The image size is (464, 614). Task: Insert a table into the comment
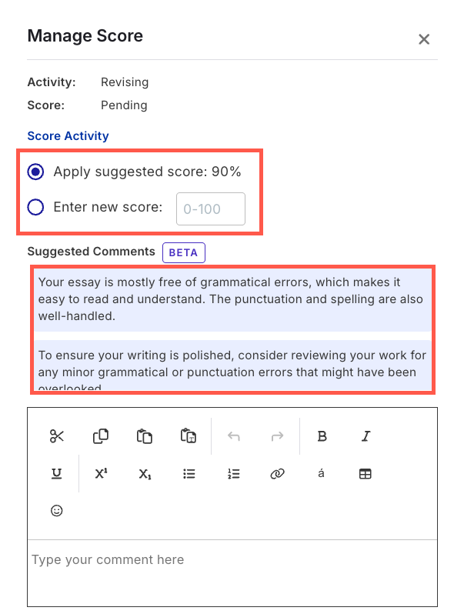366,474
